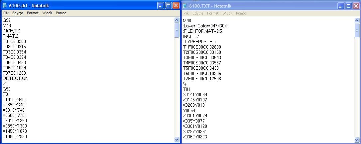Viewport: 361px width, 144px height.
Task: Open Widok menu in 6100.TXT window
Action: pos(227,13)
